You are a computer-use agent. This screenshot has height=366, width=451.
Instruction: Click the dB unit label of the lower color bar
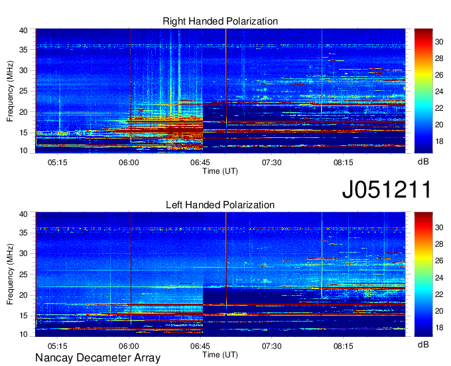click(423, 345)
